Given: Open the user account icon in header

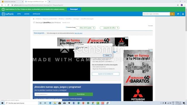Looking at the screenshot, I should pyautogui.click(x=183, y=14).
